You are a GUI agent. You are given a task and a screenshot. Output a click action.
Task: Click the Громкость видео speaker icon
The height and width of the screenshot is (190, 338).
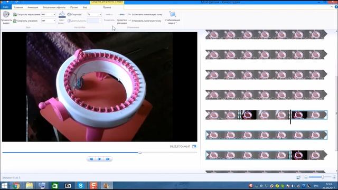(6, 14)
